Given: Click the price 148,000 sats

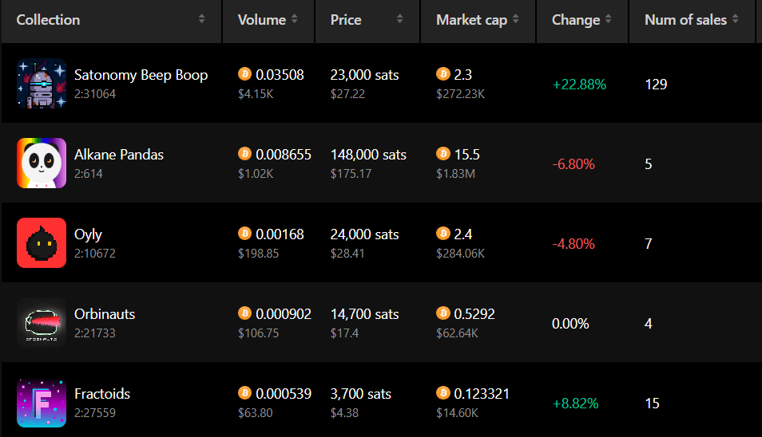Looking at the screenshot, I should point(368,155).
